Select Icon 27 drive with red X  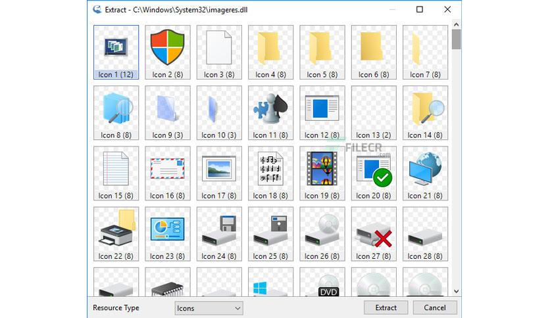point(374,234)
